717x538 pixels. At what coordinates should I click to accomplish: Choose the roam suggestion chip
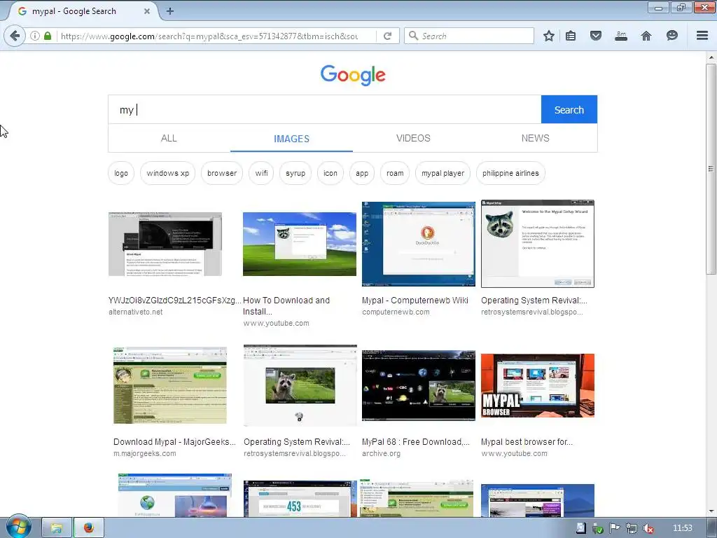point(395,173)
